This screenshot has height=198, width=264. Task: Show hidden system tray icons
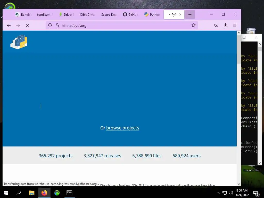[218, 193]
